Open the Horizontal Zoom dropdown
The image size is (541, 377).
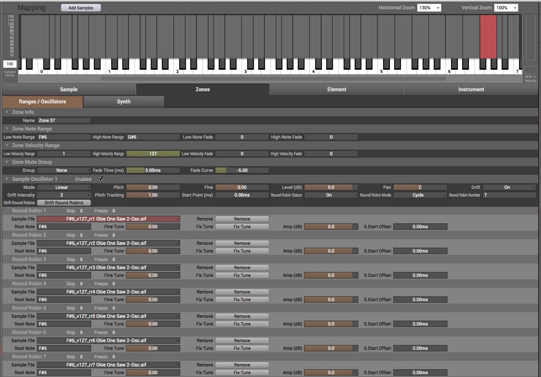429,8
